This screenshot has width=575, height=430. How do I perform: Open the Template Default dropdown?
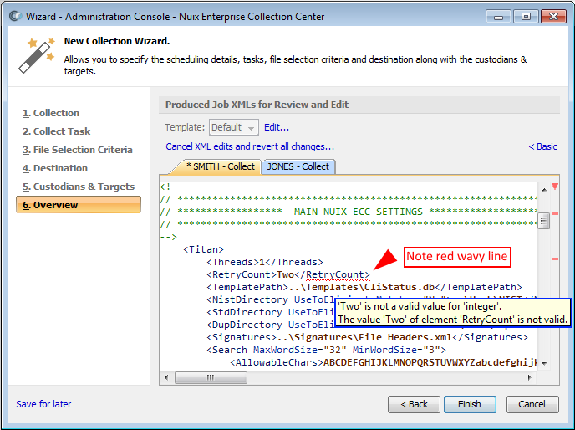[234, 127]
